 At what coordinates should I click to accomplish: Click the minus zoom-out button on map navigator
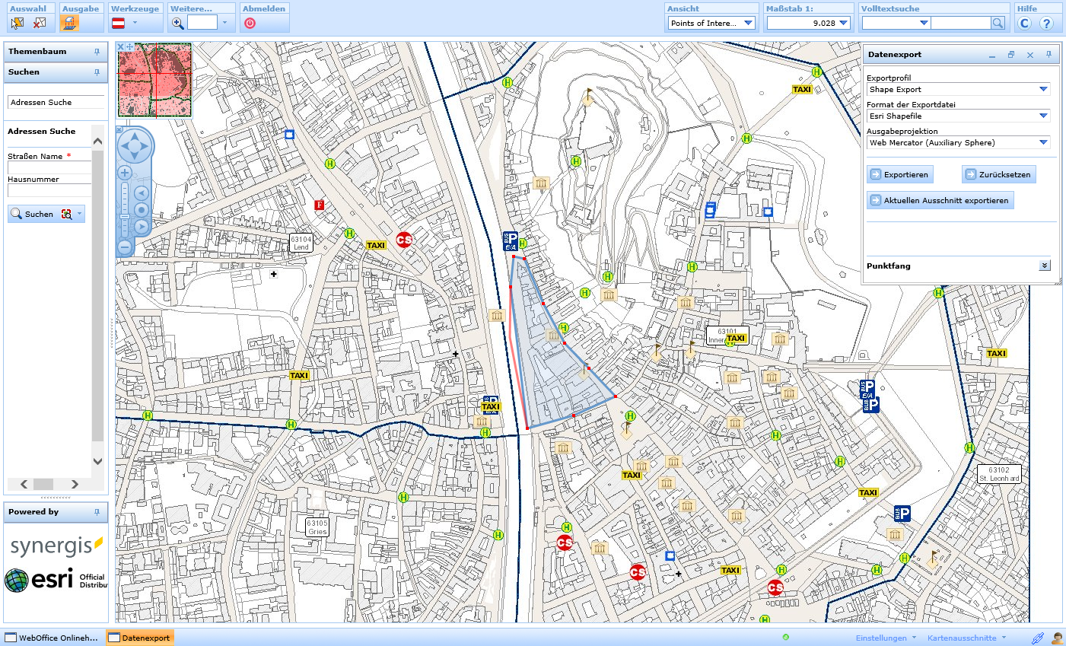(x=125, y=247)
